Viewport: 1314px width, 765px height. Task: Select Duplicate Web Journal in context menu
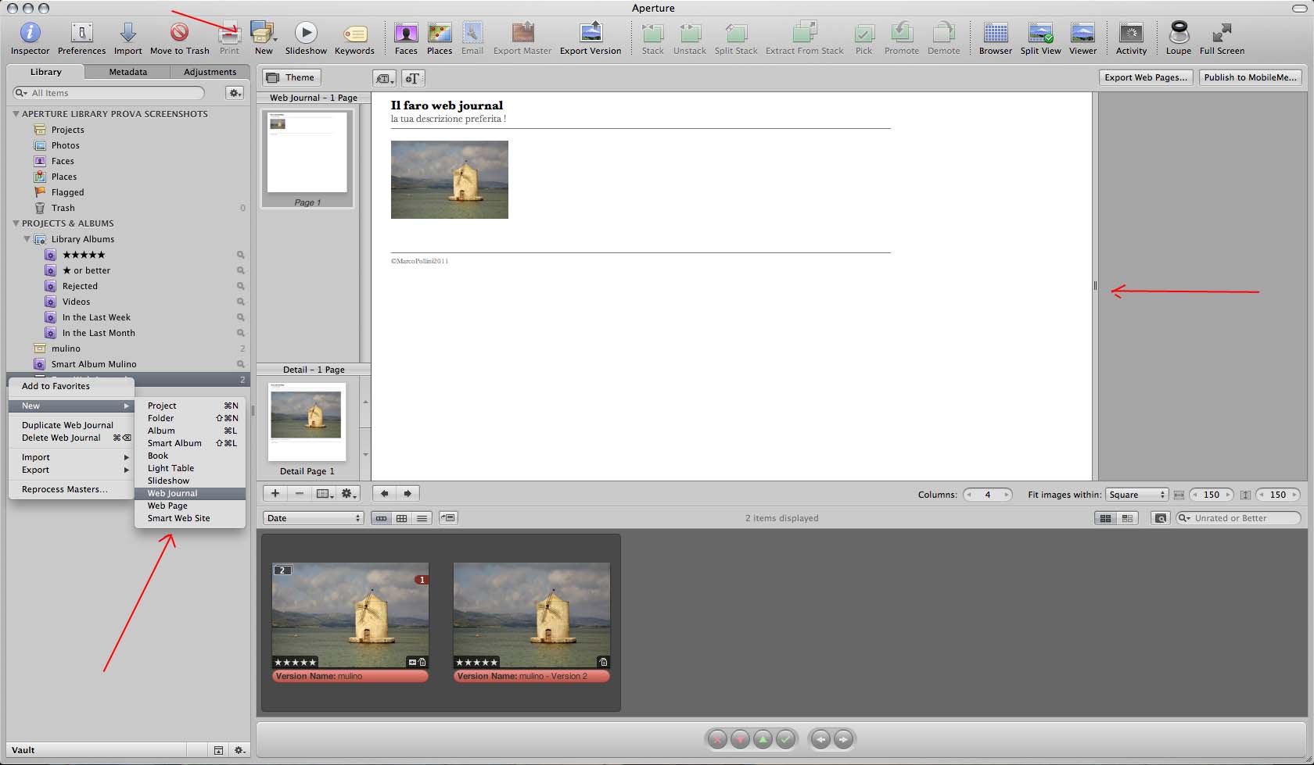pyautogui.click(x=71, y=425)
